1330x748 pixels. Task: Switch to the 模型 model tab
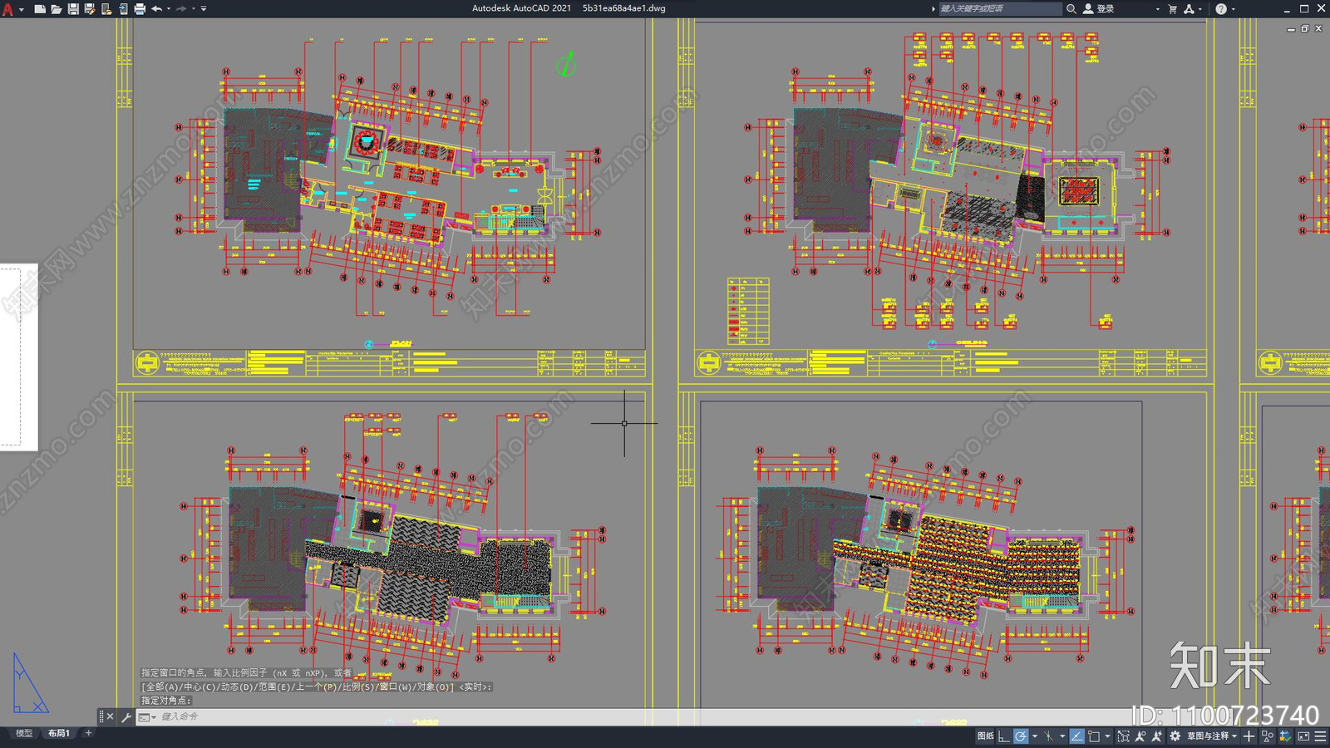(x=24, y=733)
